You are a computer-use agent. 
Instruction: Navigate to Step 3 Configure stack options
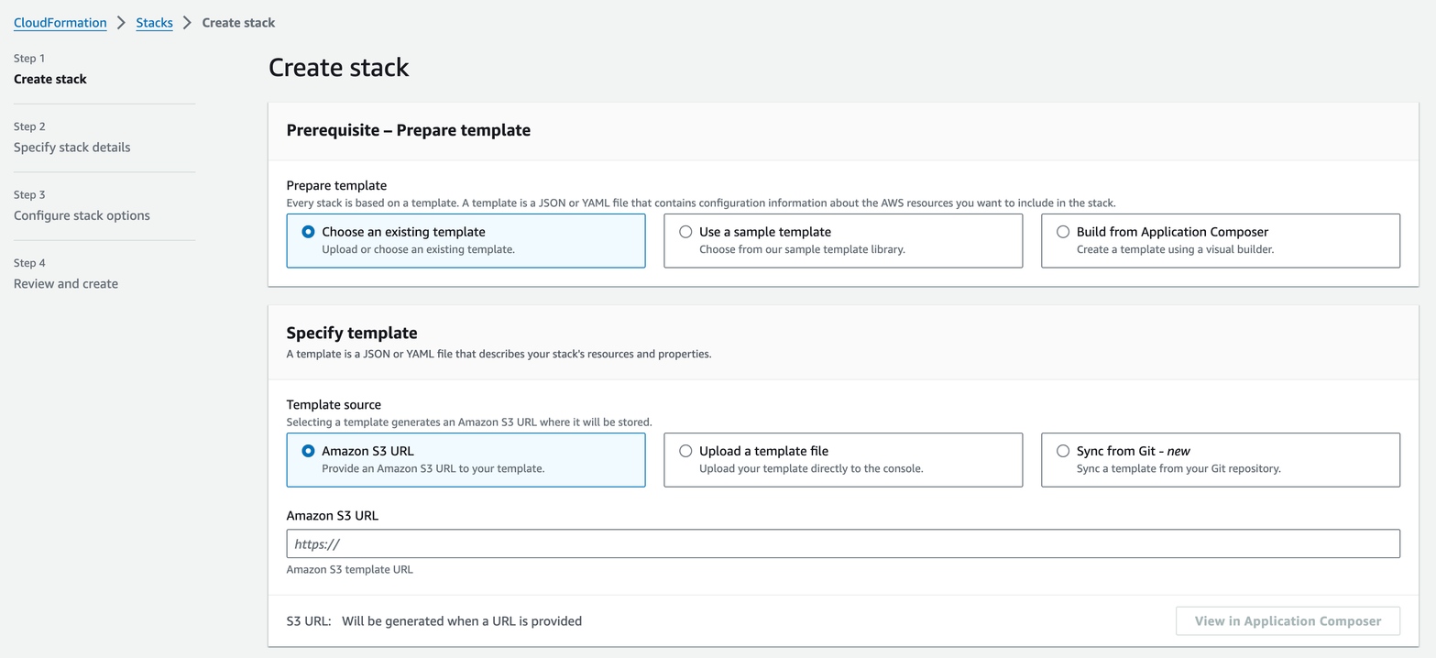coord(82,215)
